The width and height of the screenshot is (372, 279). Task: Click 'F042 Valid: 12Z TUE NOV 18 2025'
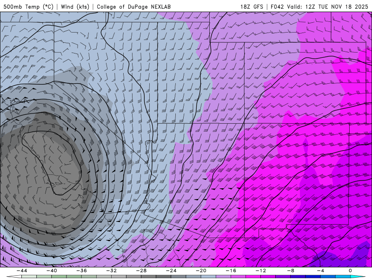pos(319,7)
